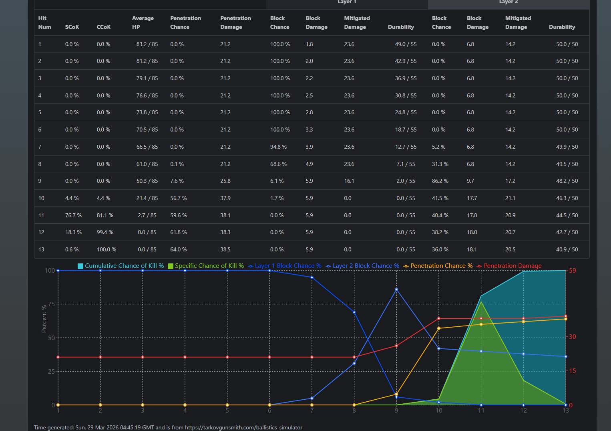Toggle Layer 2 Block Chance % legend
Image resolution: width=611 pixels, height=431 pixels.
point(362,266)
